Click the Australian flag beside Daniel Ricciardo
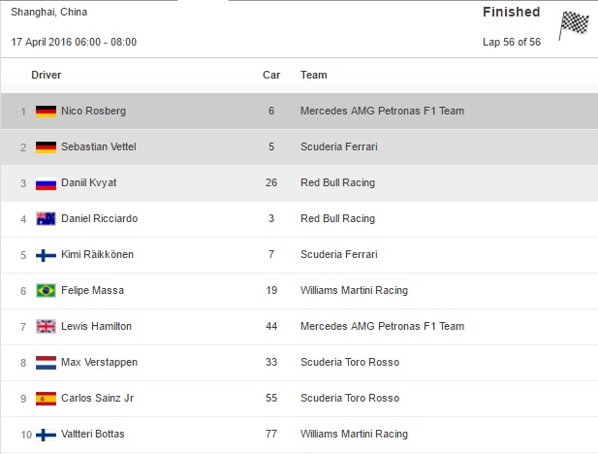This screenshot has height=454, width=598. 46,219
